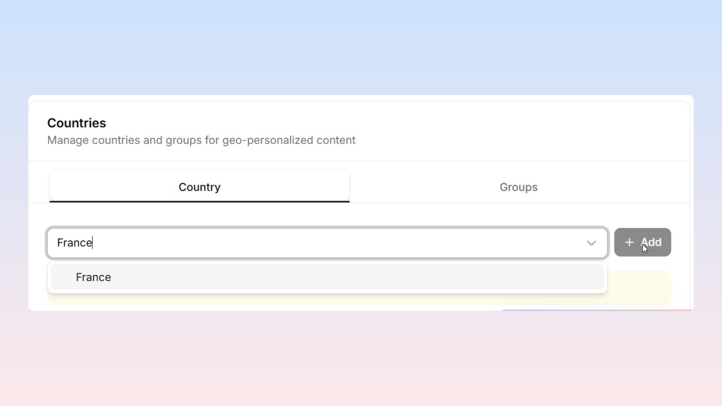722x406 pixels.
Task: Click the dark underline beneath Country tab
Action: point(199,201)
